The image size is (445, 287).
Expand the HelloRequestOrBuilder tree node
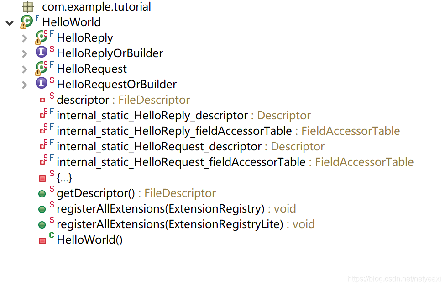24,84
